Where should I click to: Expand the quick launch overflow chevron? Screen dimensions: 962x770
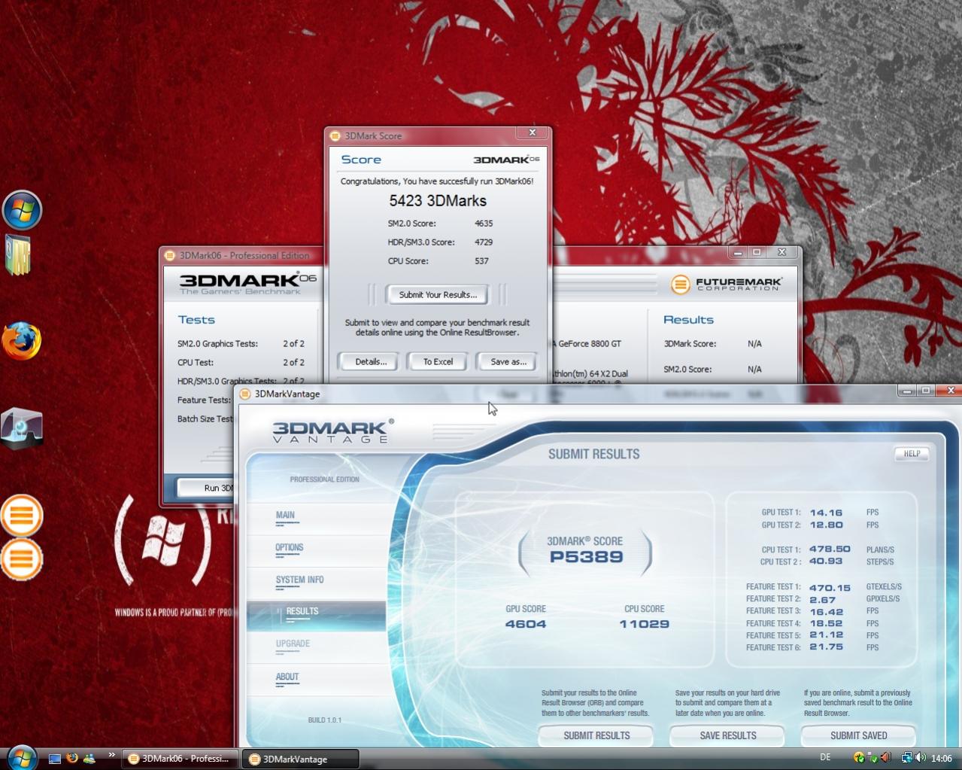pos(111,754)
